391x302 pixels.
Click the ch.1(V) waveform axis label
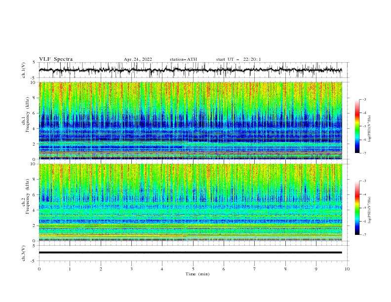(x=24, y=70)
